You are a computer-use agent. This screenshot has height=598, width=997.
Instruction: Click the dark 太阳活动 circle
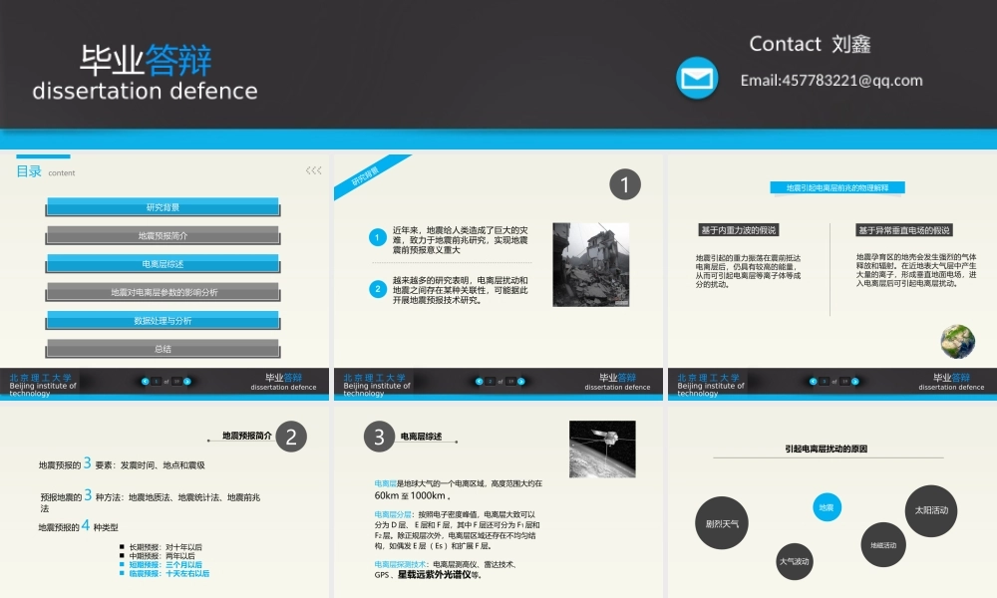click(930, 510)
